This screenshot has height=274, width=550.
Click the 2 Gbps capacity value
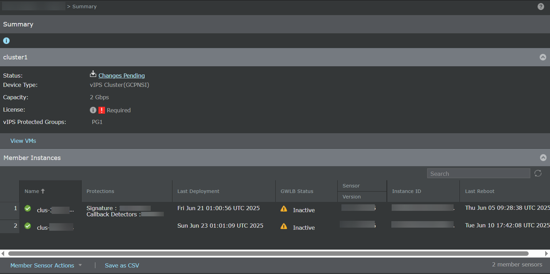[99, 97]
